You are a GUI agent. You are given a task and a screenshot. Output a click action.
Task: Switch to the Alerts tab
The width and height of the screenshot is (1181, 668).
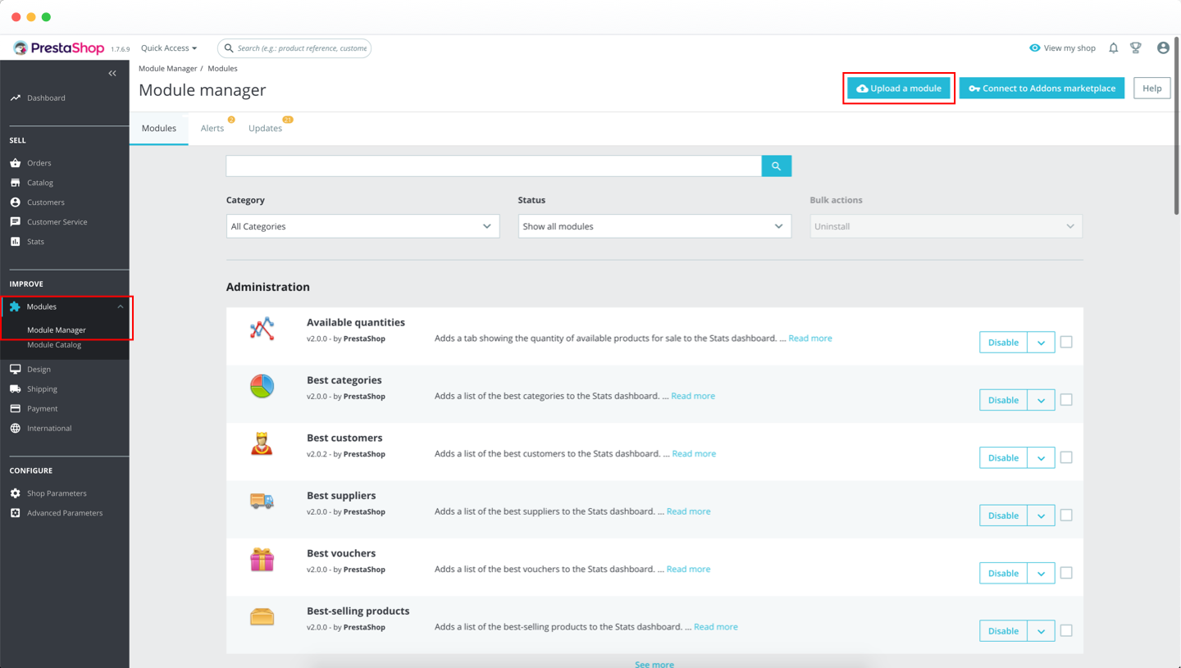(x=212, y=129)
